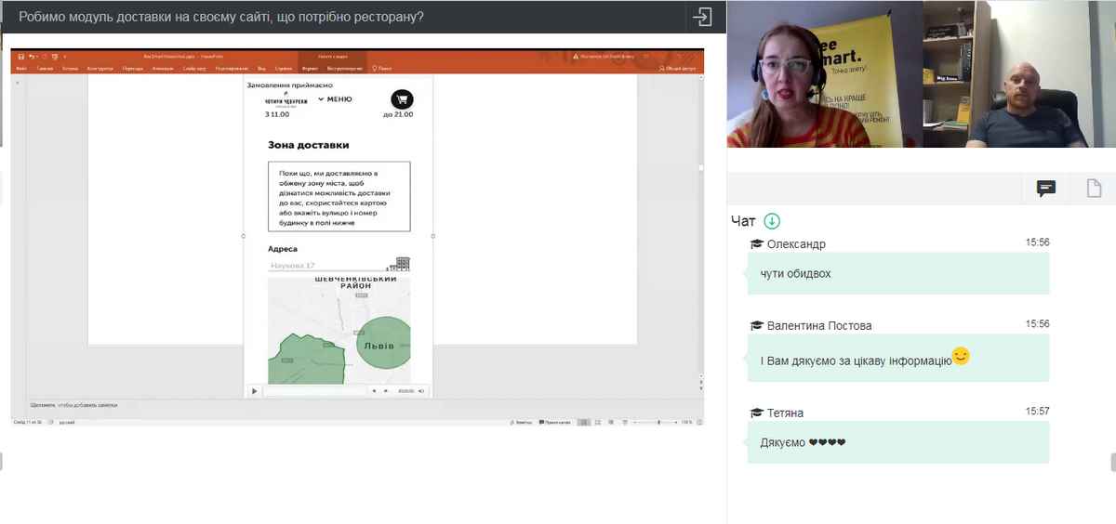Click the building icon beside address field
This screenshot has width=1116, height=524.
click(x=403, y=264)
